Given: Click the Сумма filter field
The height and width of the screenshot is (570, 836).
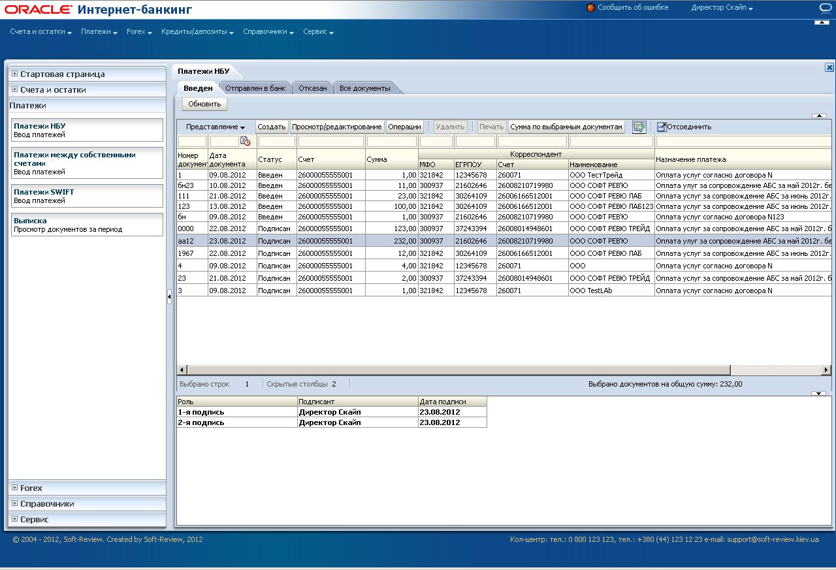Looking at the screenshot, I should (392, 141).
